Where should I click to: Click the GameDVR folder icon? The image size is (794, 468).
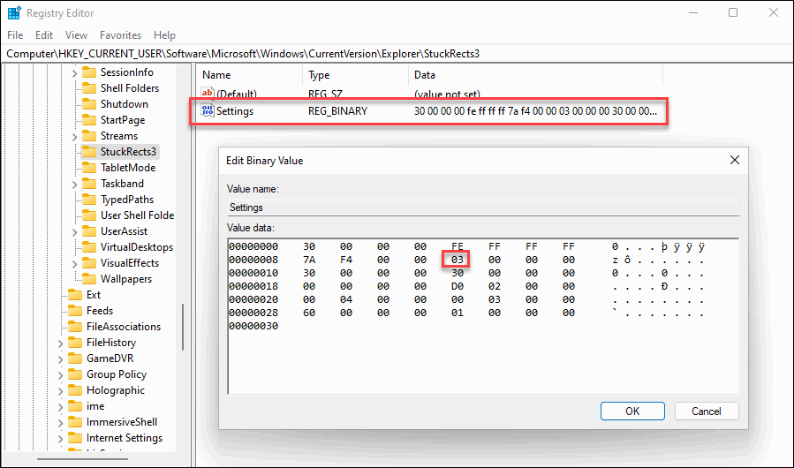pyautogui.click(x=75, y=359)
